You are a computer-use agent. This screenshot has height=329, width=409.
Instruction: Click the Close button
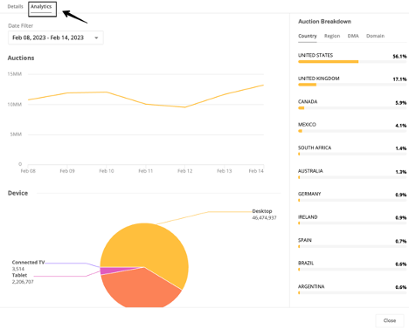point(390,320)
